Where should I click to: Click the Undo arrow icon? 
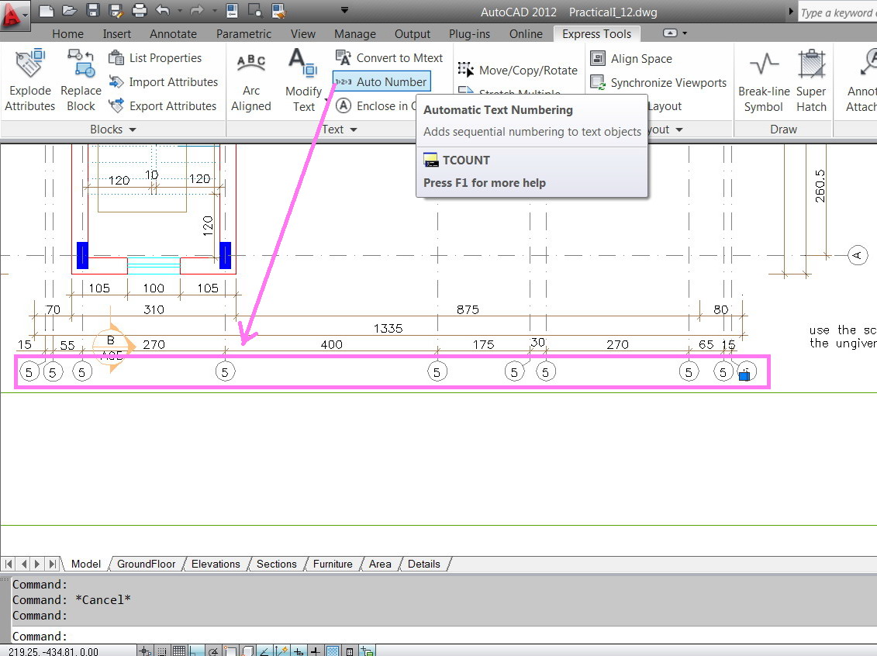(163, 11)
